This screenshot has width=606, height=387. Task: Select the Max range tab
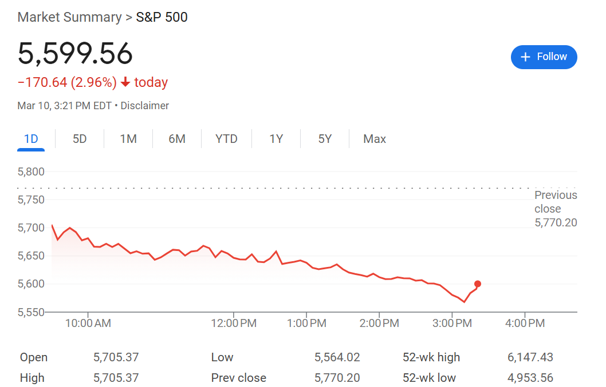(375, 139)
